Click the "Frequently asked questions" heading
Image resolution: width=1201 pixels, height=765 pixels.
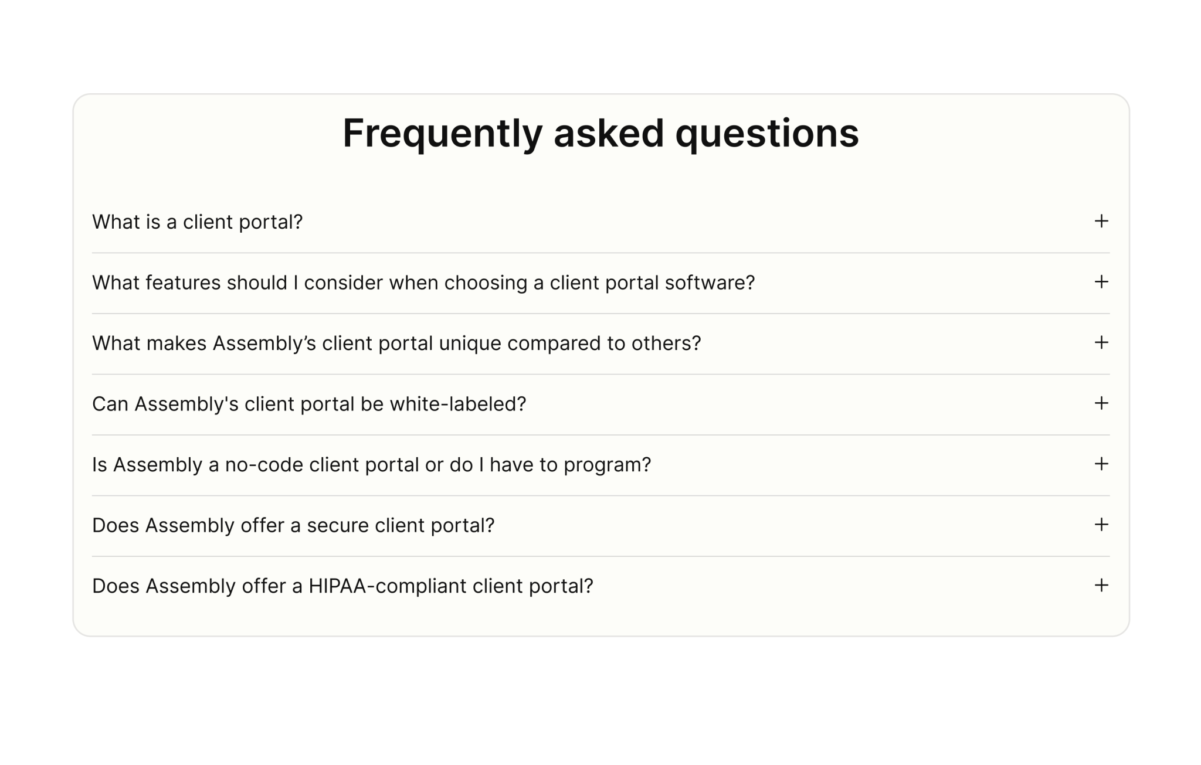[600, 134]
